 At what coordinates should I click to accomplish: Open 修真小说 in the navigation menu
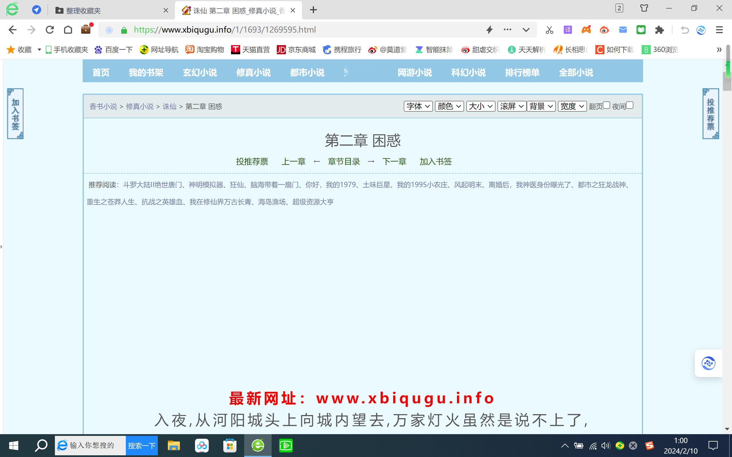click(x=253, y=73)
